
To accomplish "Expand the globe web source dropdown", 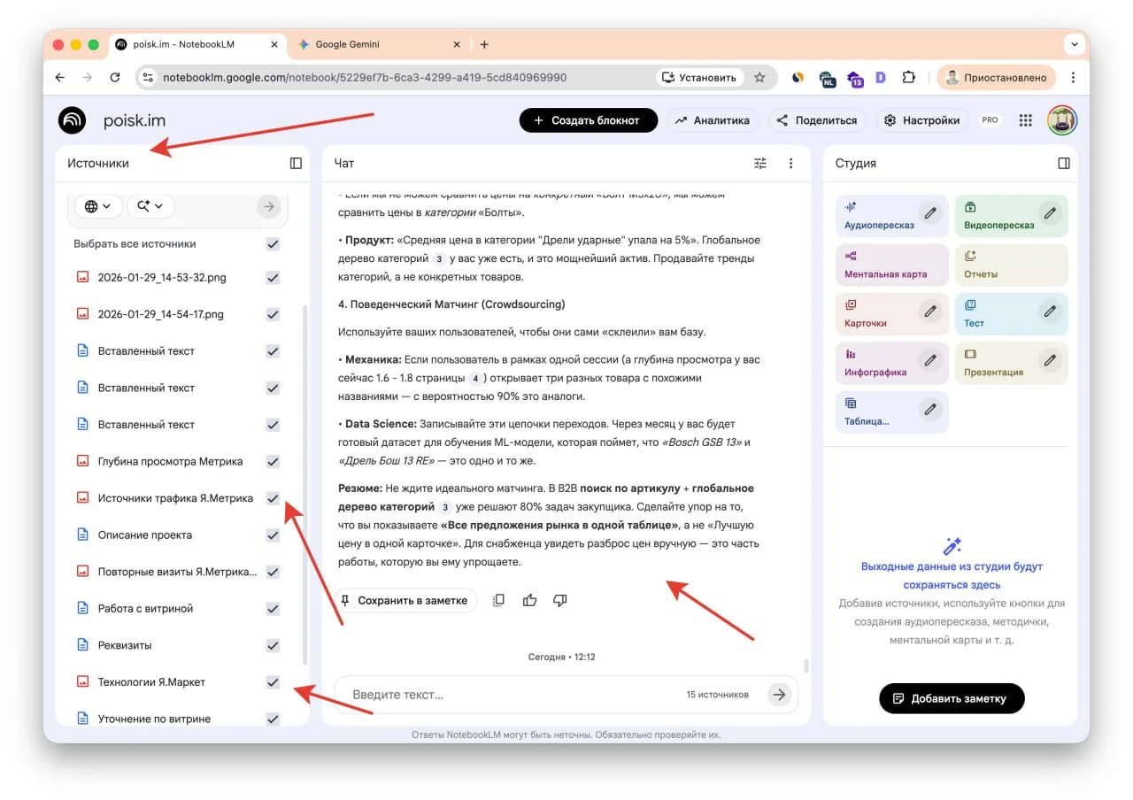I will pyautogui.click(x=98, y=206).
